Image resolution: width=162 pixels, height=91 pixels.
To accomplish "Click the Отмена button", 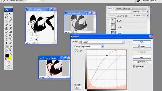I will [x=142, y=46].
